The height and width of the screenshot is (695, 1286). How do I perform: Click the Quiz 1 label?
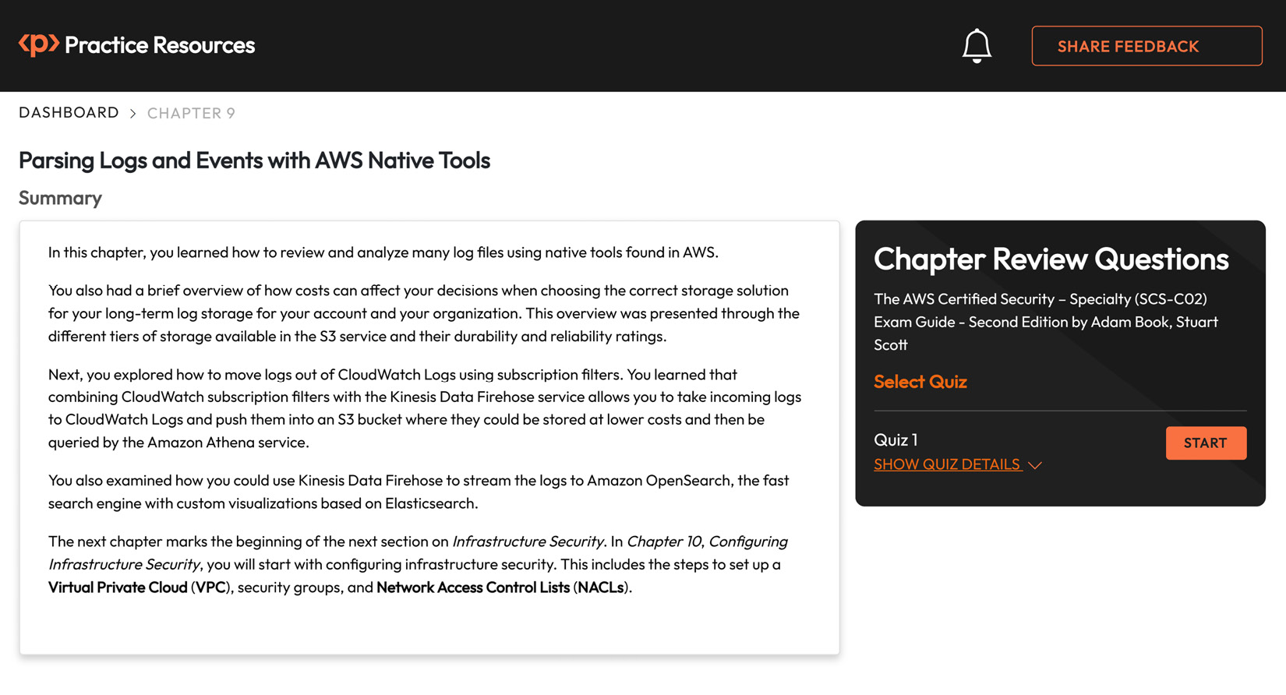click(x=896, y=439)
